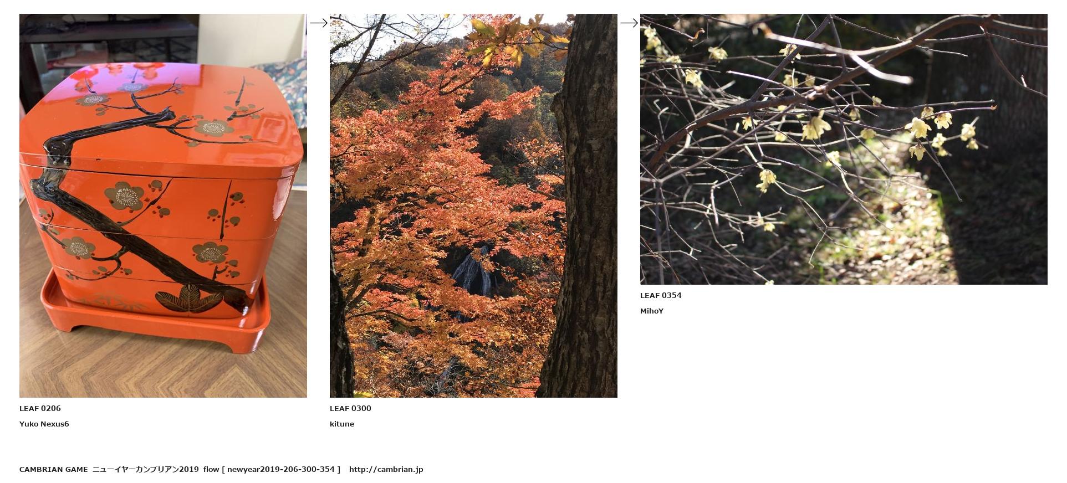Screen dimensions: 1067x483
Task: Click the arrow between LEAF 0300 and 0354
Action: 629,23
